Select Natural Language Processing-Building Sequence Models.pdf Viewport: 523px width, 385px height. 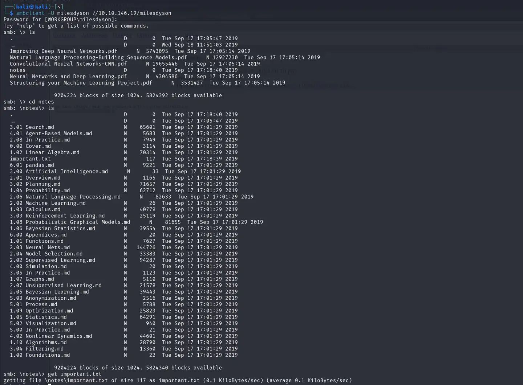click(98, 57)
